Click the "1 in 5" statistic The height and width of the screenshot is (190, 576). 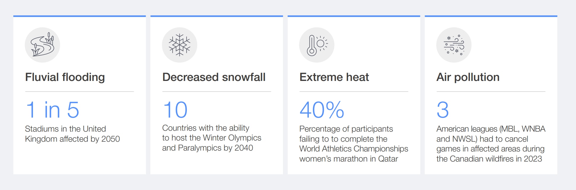tap(52, 110)
